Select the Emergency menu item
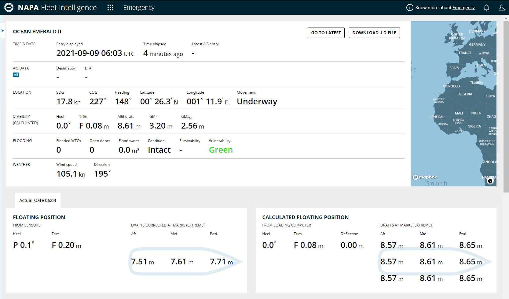The width and height of the screenshot is (509, 299). tap(139, 7)
